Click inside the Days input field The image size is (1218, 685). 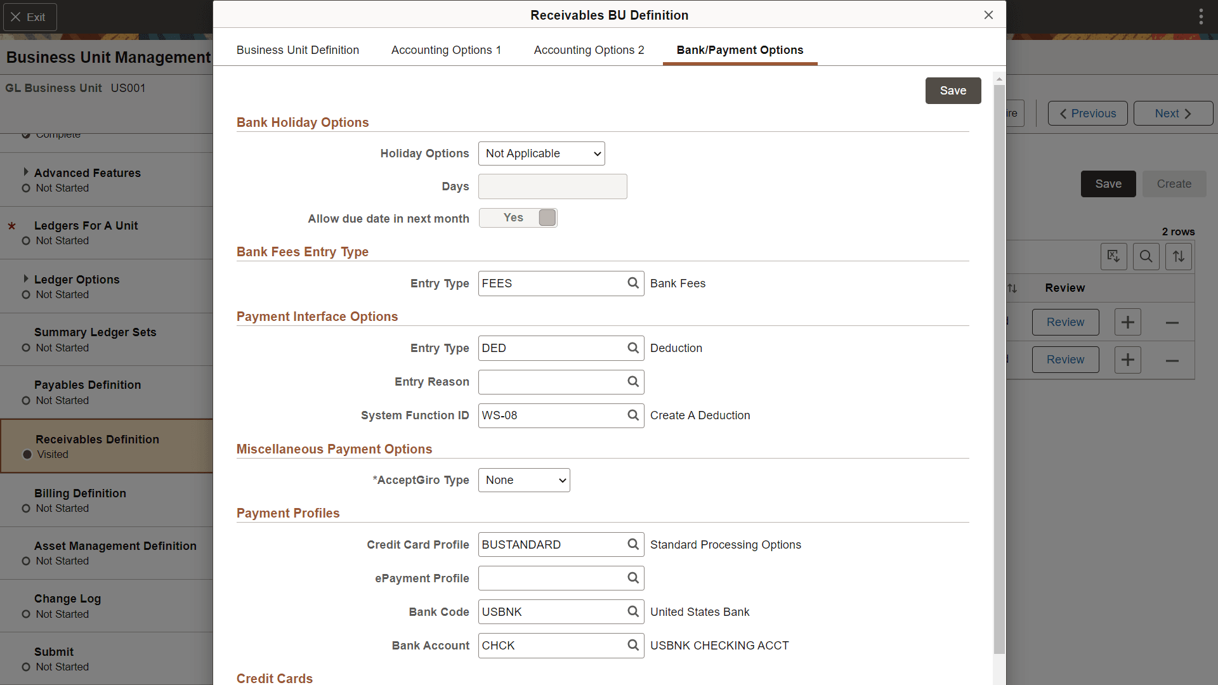tap(552, 186)
